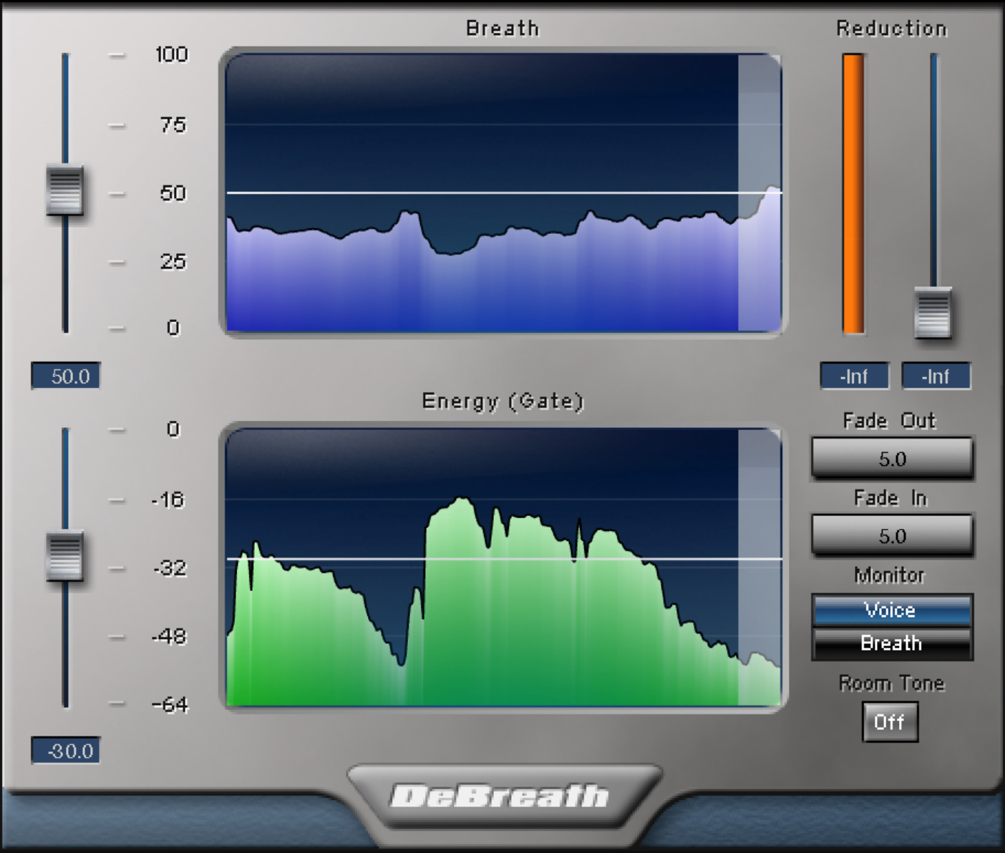Click the 100 mark on the Breath scale
This screenshot has width=1005, height=853.
coord(172,54)
